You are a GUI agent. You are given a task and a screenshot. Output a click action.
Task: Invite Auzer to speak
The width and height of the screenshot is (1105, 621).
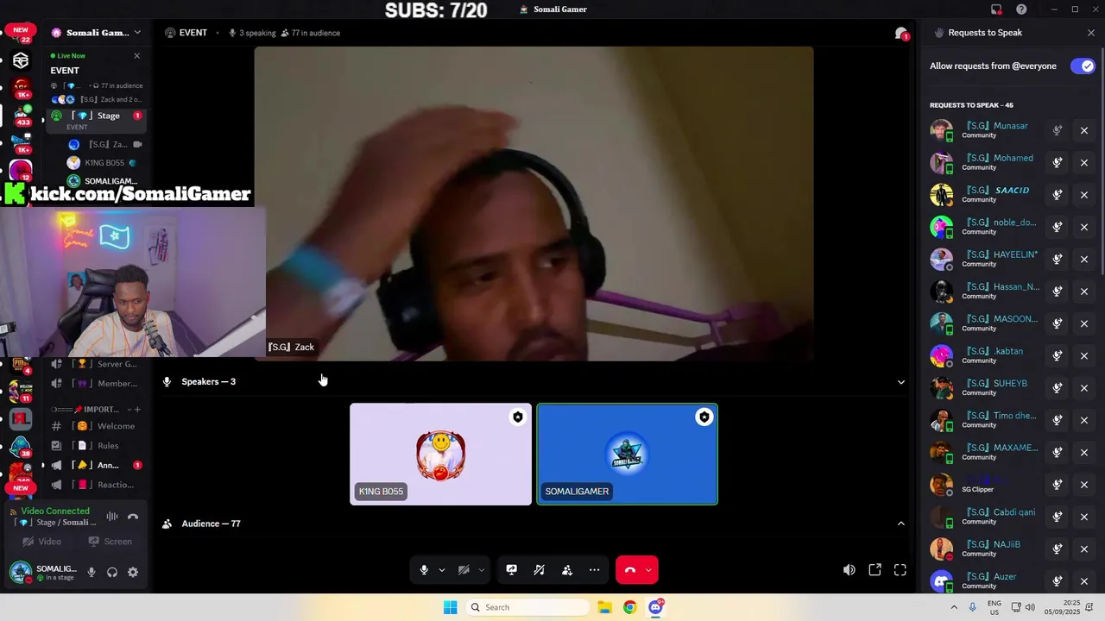(x=1058, y=581)
